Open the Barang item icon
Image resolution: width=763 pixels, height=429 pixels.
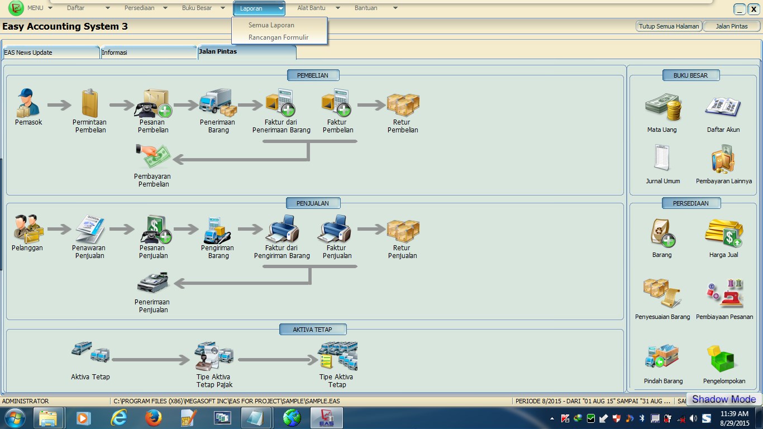663,232
